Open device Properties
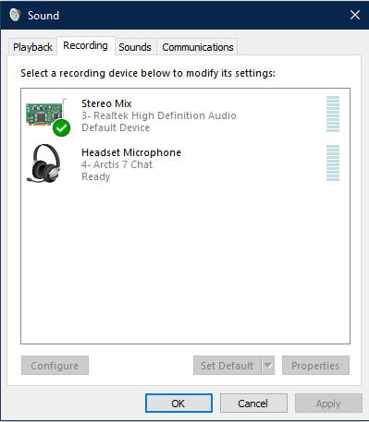 315,366
